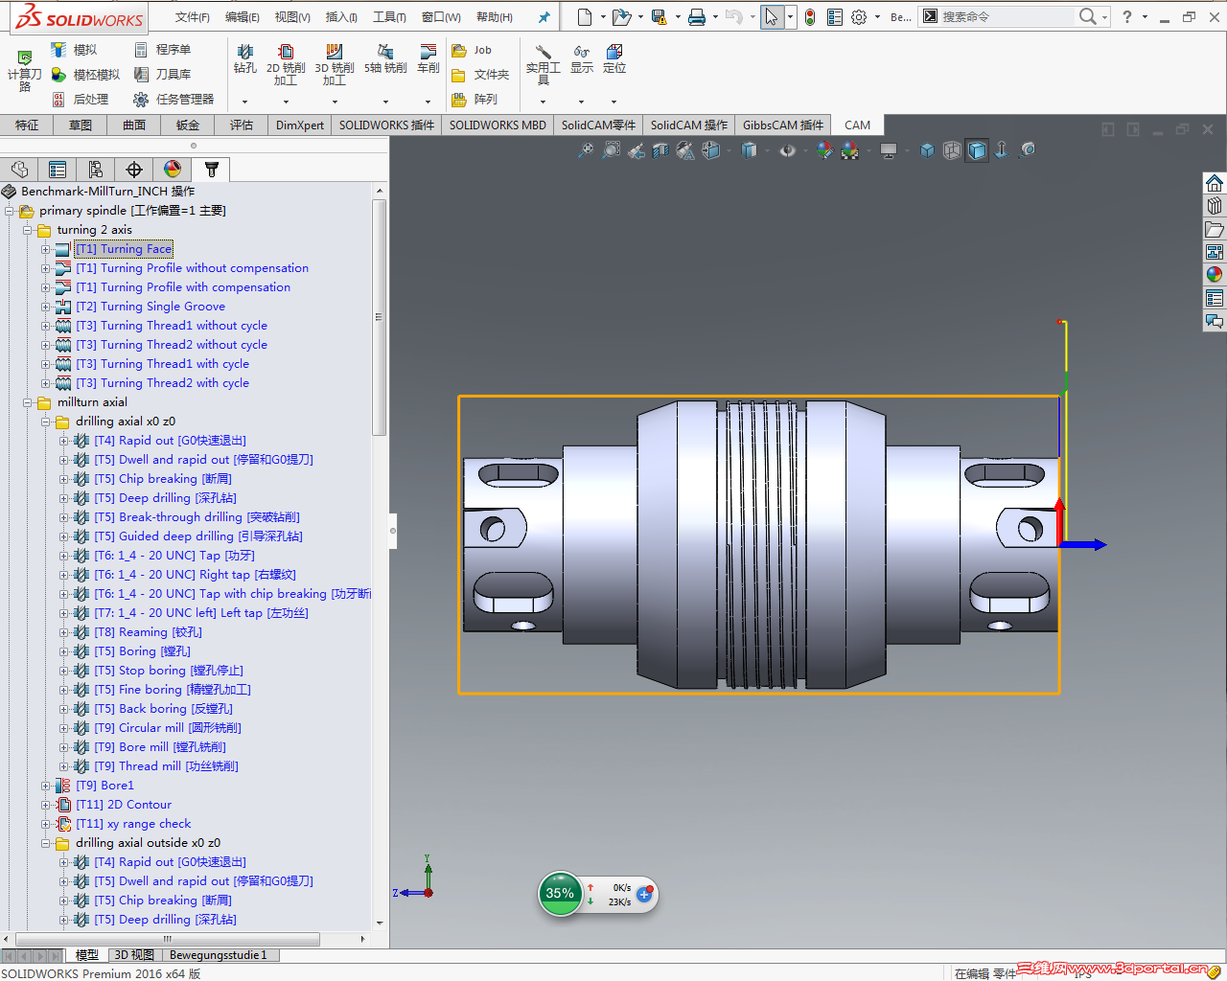1227x981 pixels.
Task: Switch to the FeatureManager design tree tab
Action: point(19,170)
